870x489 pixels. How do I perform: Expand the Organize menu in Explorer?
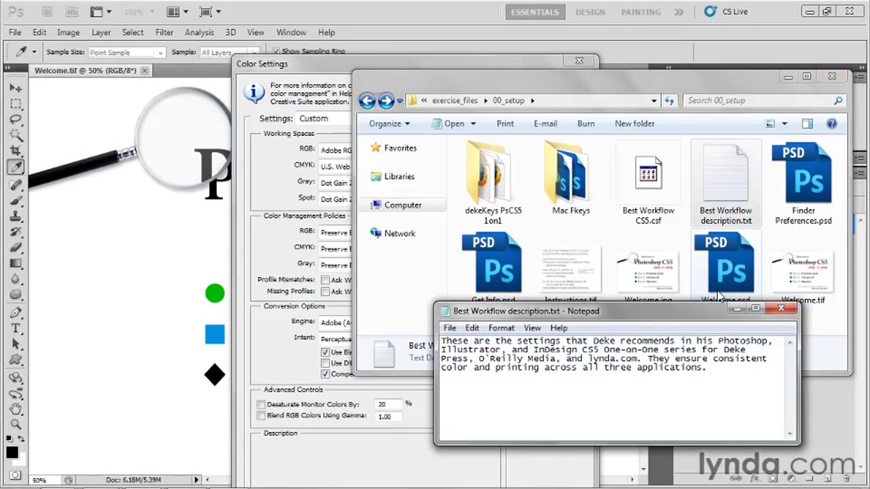389,124
